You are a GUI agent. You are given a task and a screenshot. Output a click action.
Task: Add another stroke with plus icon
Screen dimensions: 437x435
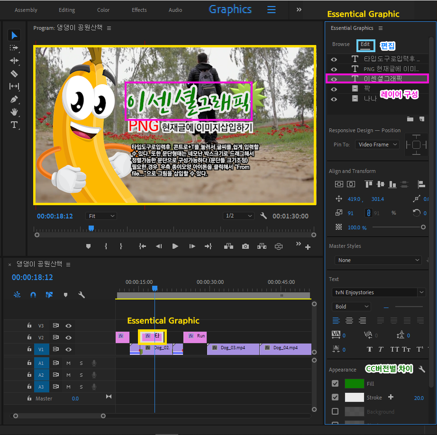coord(391,397)
